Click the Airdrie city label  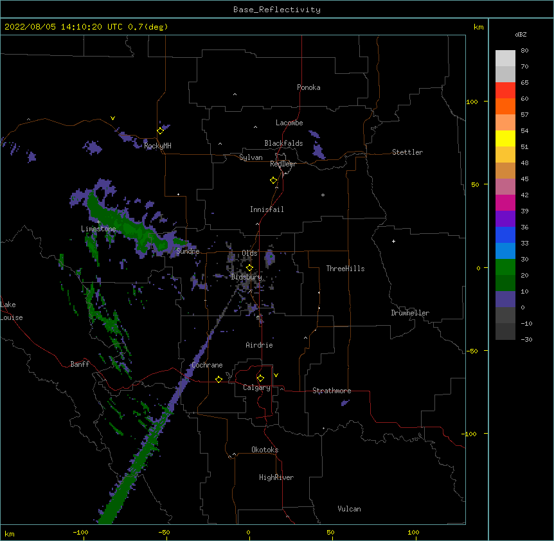point(259,345)
